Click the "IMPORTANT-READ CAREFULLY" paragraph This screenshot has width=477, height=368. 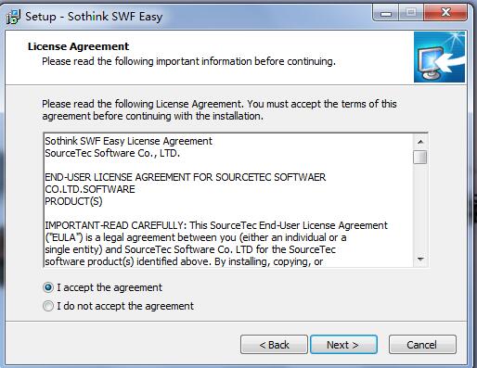click(x=216, y=244)
